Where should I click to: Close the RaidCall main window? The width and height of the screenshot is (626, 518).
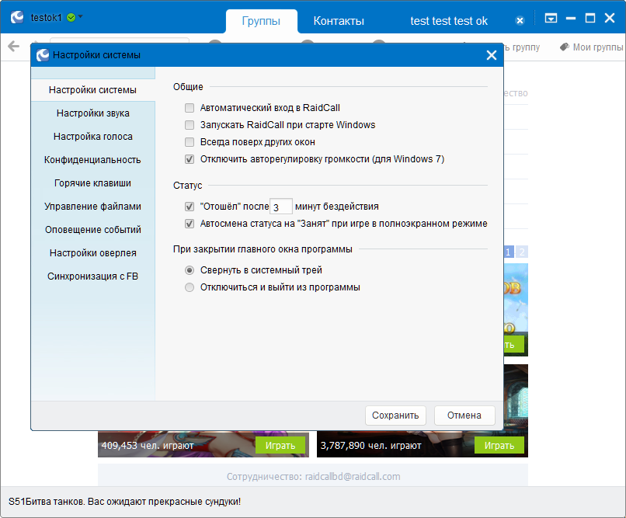click(x=610, y=18)
